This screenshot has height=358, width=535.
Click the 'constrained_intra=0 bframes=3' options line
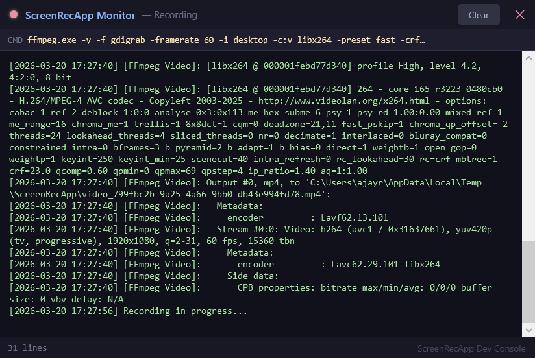243,148
